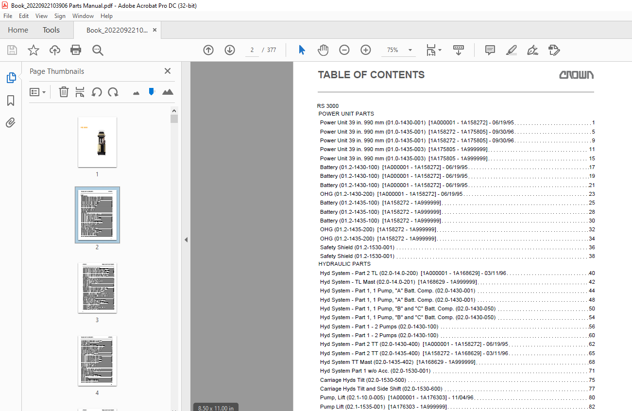Viewport: 632px width, 411px height.
Task: Rotate page counterclockwise
Action: coord(97,92)
